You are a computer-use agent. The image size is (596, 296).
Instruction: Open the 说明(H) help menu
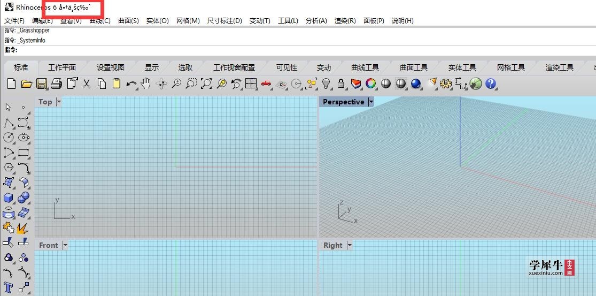(403, 20)
